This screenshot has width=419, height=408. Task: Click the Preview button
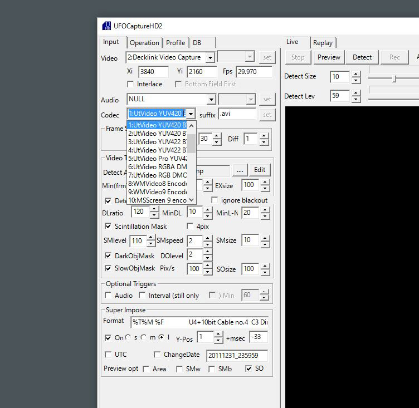[x=329, y=57]
